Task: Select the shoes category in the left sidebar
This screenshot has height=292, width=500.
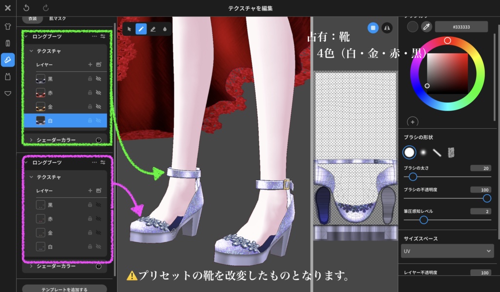Action: coord(7,60)
